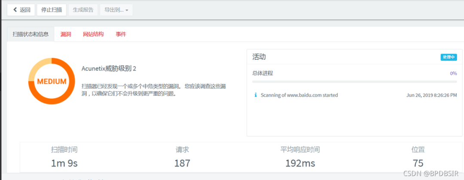Select 'Scanning of www.baidu.com started' entry
464x180 pixels.
tap(299, 95)
